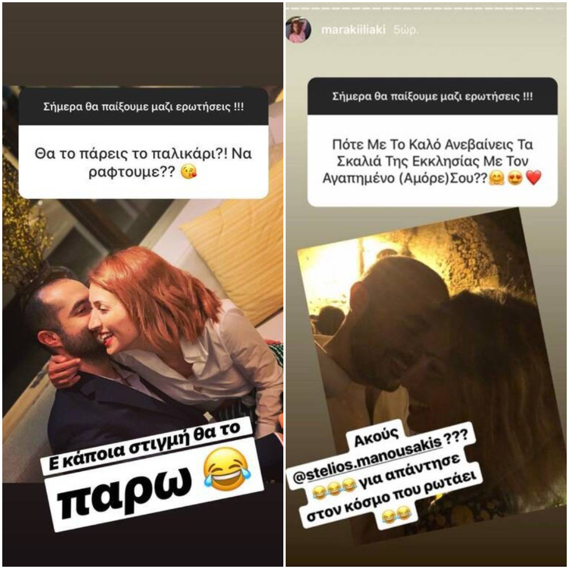
Task: Tap the '5ώρ.' story timestamp
Action: tap(406, 30)
